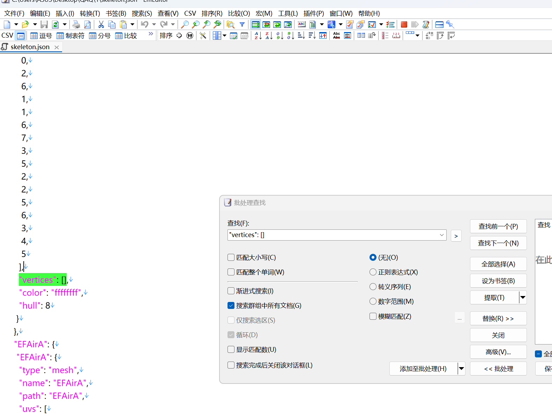This screenshot has height=417, width=552.
Task: Click the Find in Files folder icon
Action: (230, 24)
